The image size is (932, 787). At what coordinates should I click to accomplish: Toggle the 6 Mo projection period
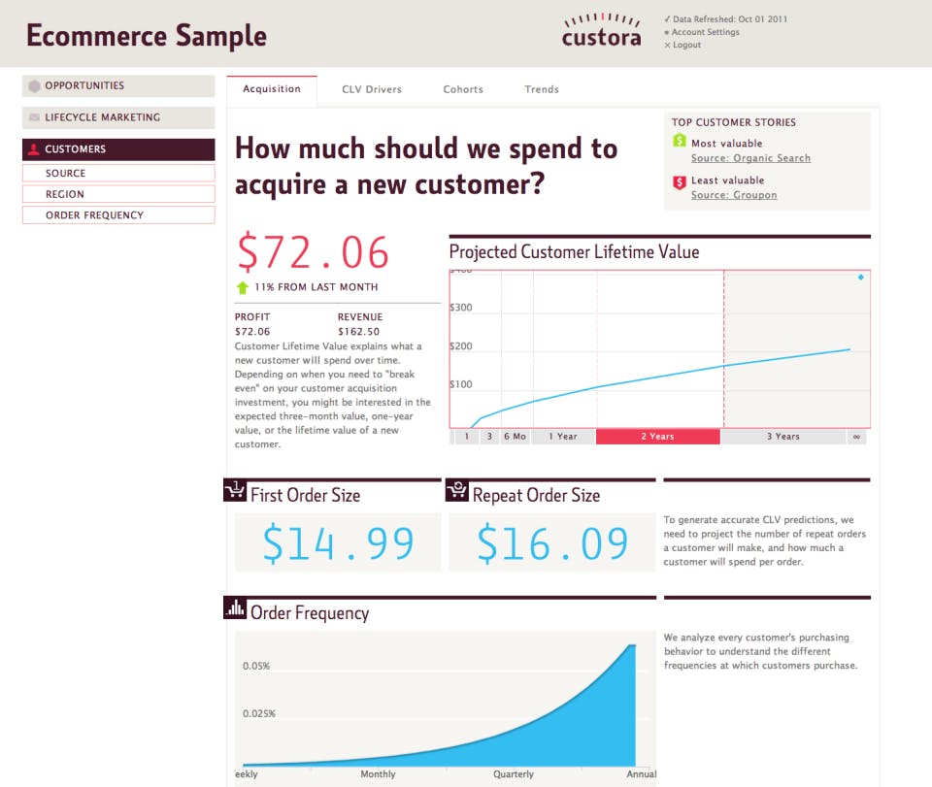(515, 436)
